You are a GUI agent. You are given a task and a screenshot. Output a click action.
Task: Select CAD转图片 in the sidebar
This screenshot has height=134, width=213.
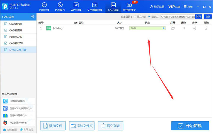tap(18, 30)
